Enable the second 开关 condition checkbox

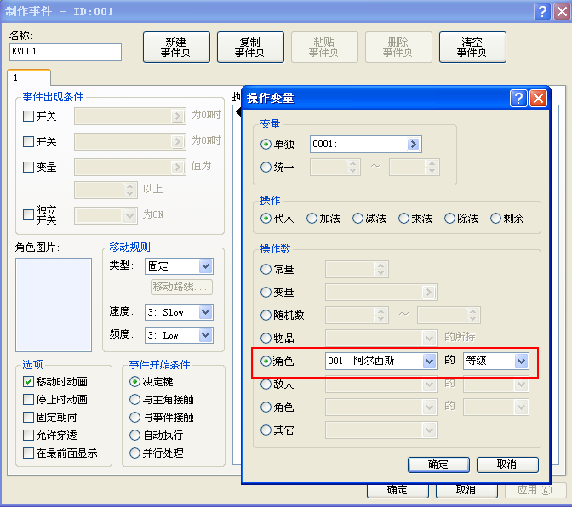(x=28, y=141)
